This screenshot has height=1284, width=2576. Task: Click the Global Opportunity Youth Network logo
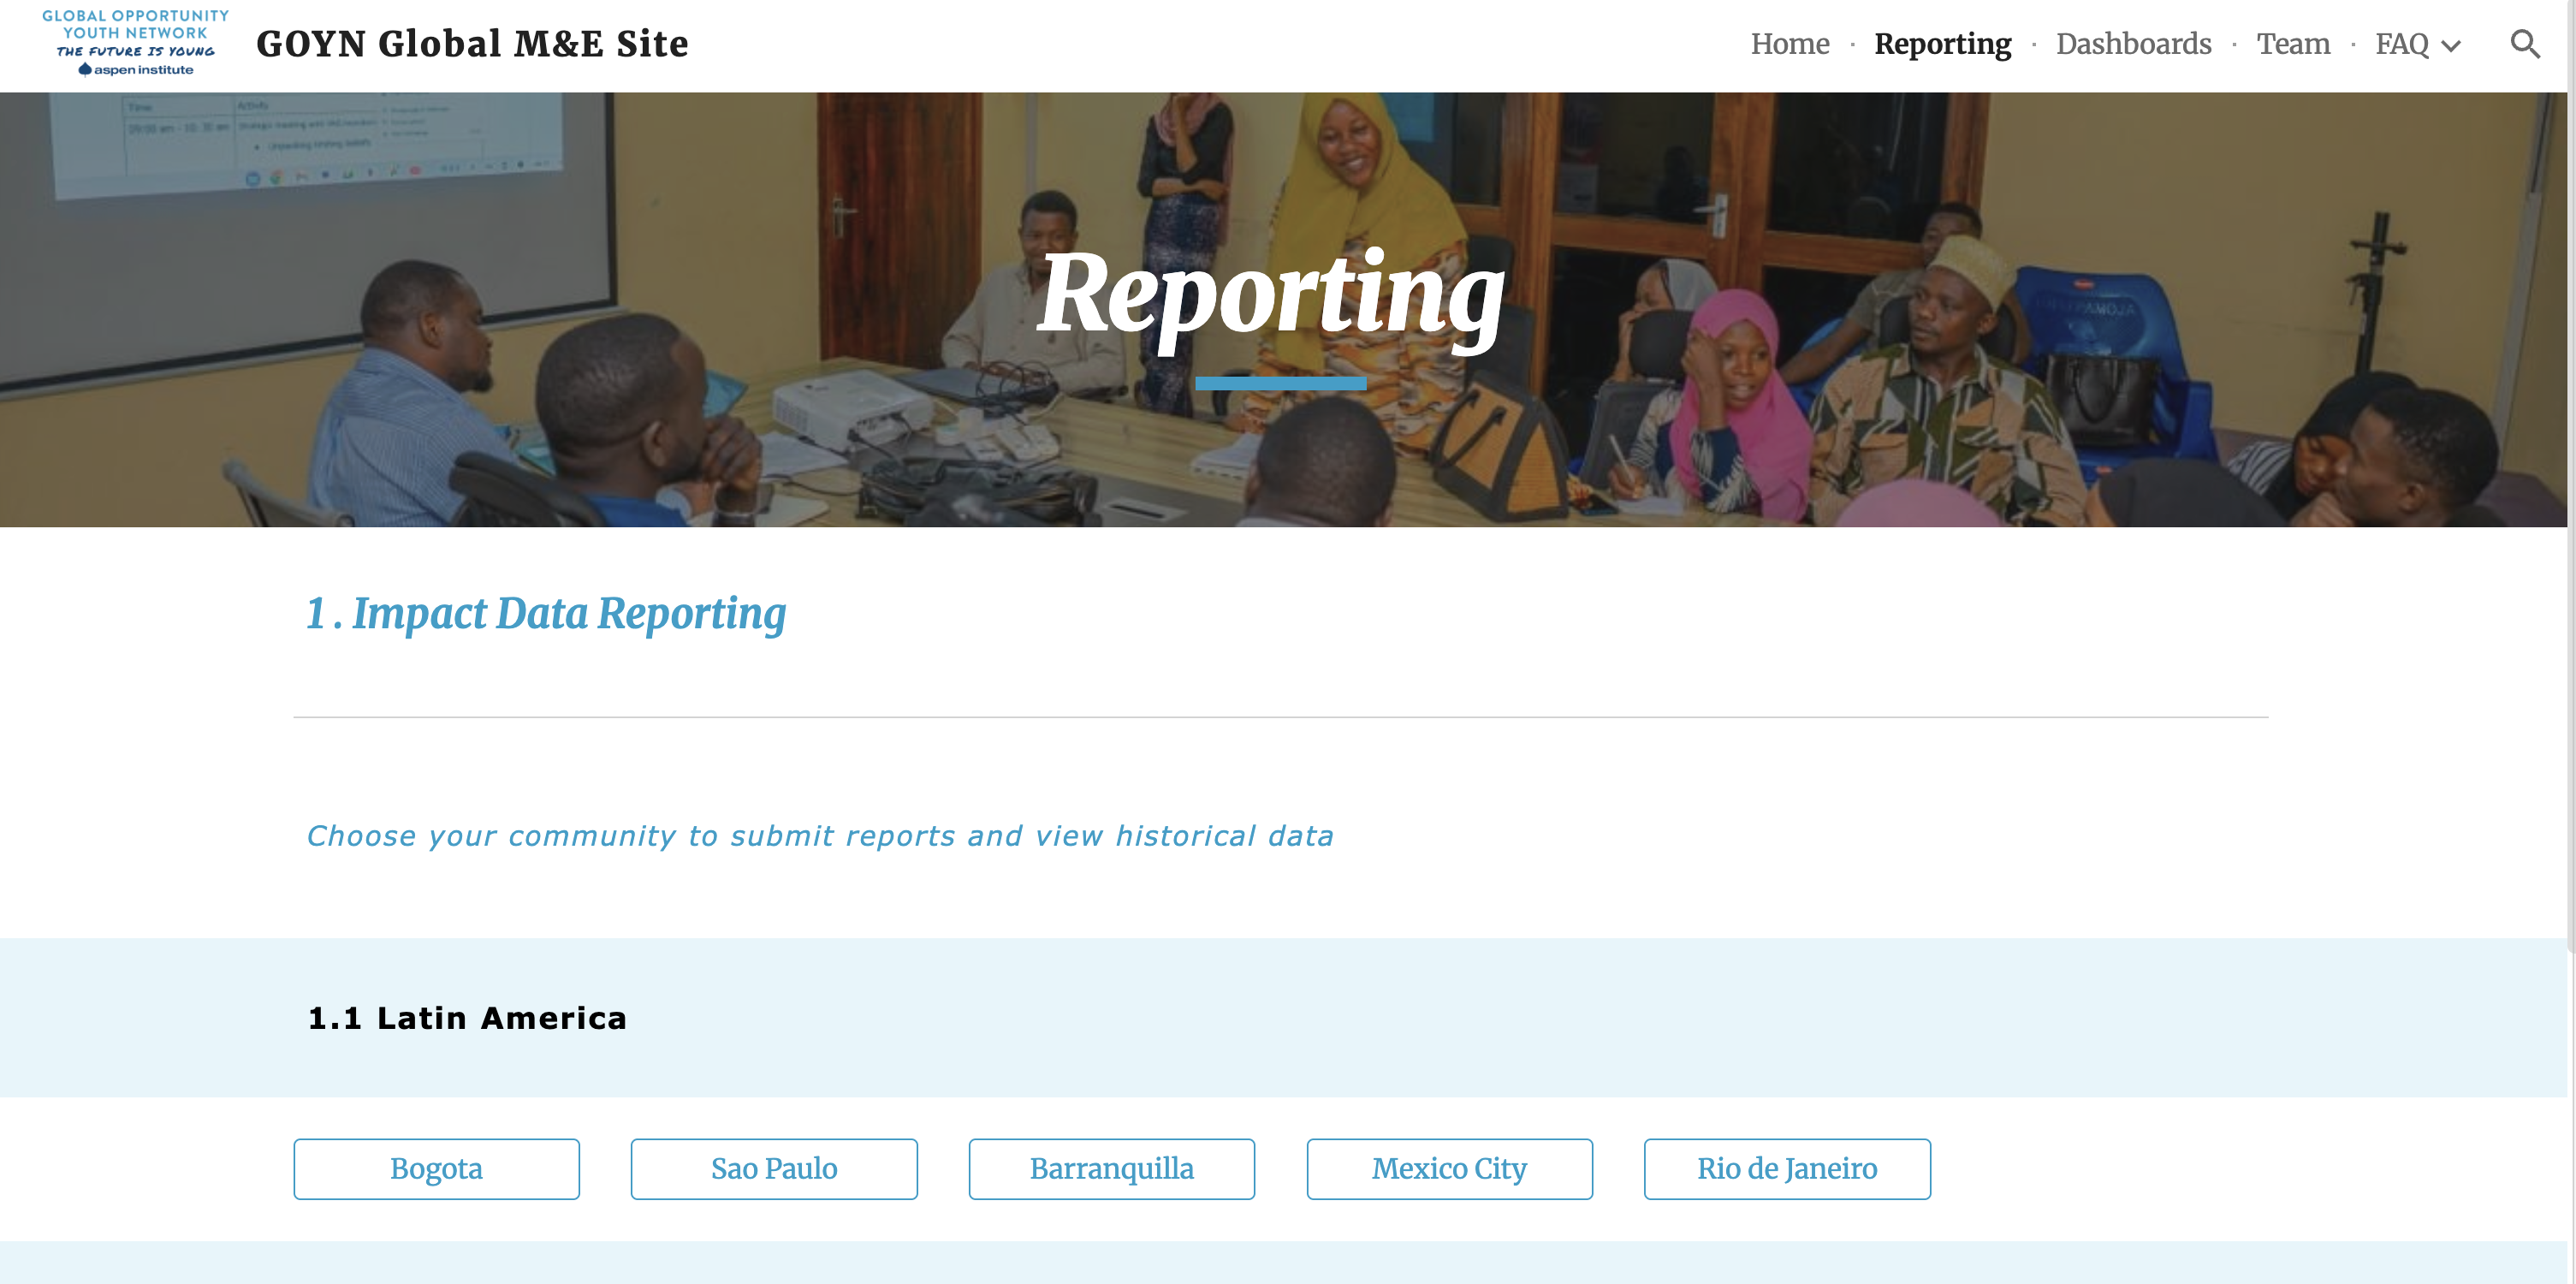(x=135, y=43)
